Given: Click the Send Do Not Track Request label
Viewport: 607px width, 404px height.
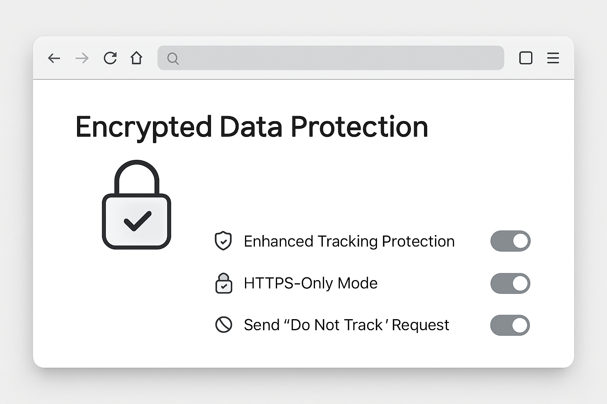Looking at the screenshot, I should pos(346,325).
